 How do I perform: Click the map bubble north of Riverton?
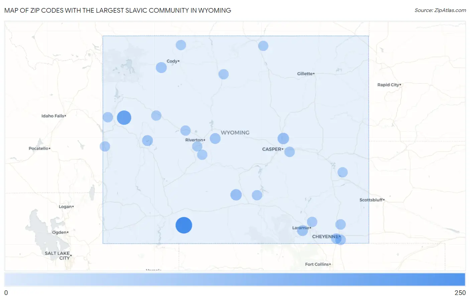tap(186, 130)
